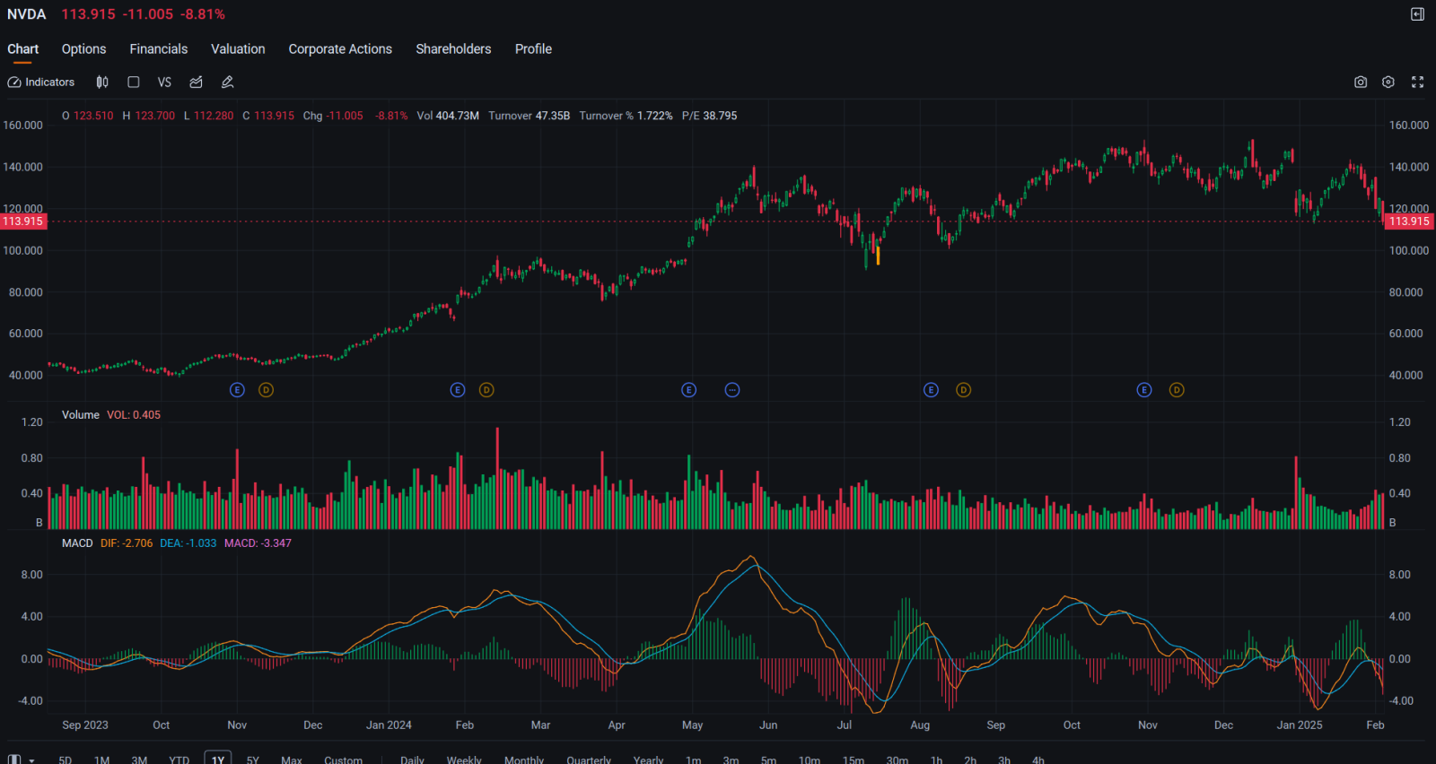Select the 3h interval
This screenshot has height=764, width=1436.
click(1004, 760)
